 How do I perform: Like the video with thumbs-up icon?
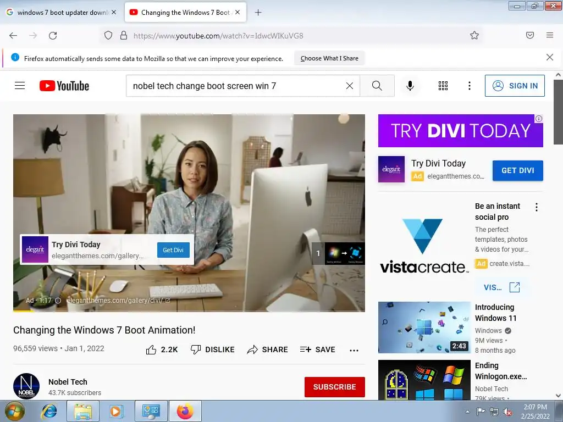click(x=151, y=349)
